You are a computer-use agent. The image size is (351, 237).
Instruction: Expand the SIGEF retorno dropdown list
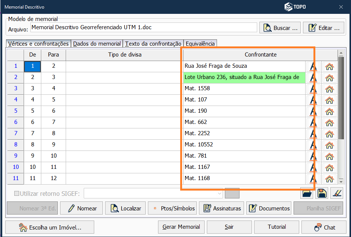(x=220, y=194)
